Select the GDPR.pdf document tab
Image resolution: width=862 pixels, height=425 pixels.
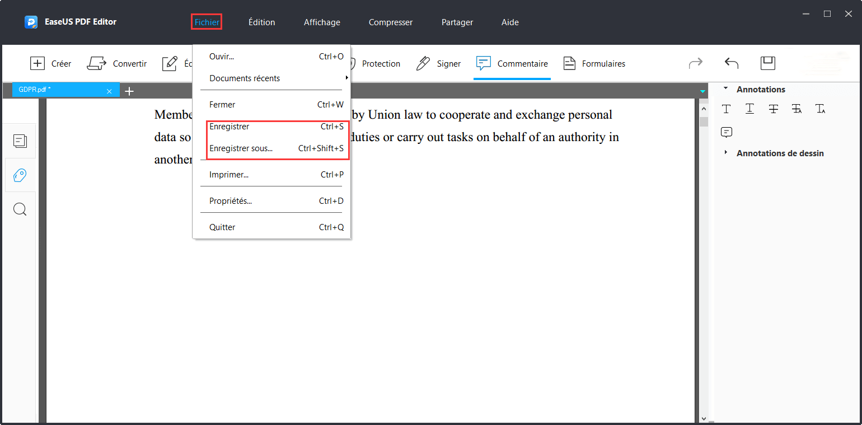click(66, 90)
